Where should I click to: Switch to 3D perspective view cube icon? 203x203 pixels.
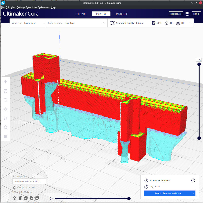[x=15, y=198]
